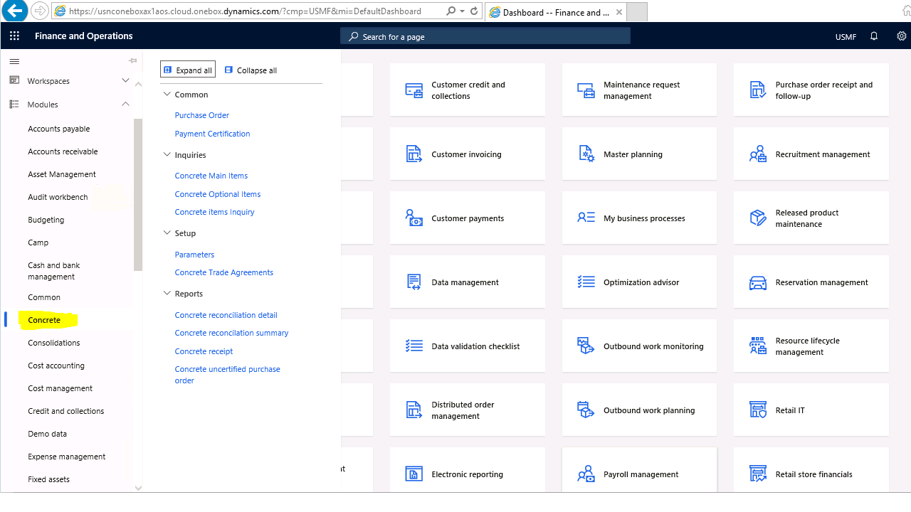Open Concrete items Inquiry link
This screenshot has height=512, width=911.
[215, 212]
